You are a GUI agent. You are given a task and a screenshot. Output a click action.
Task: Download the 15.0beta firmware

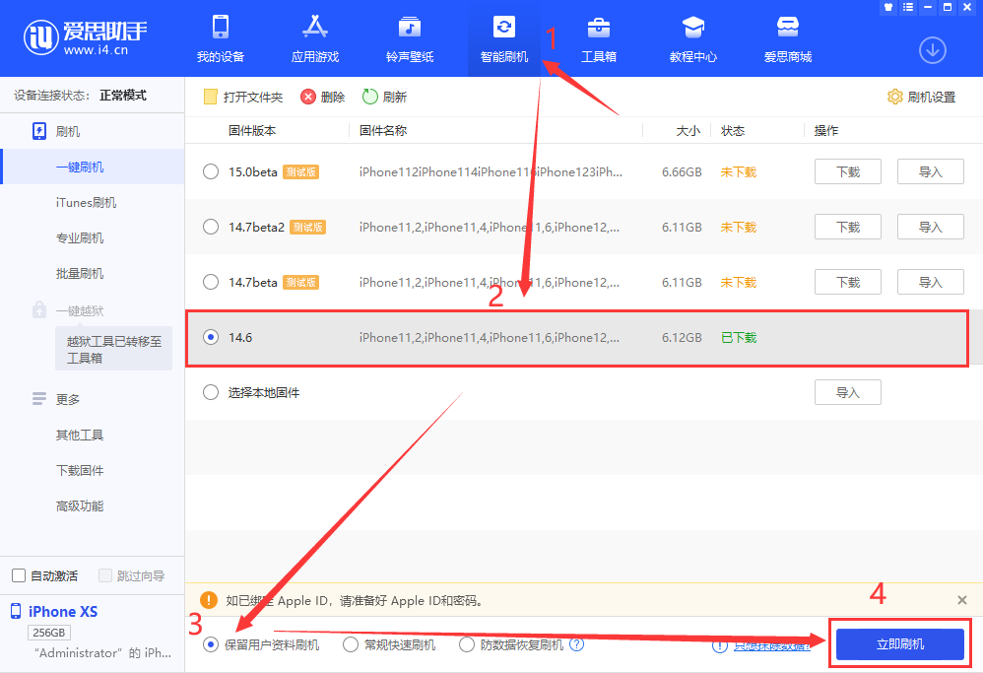tap(847, 171)
